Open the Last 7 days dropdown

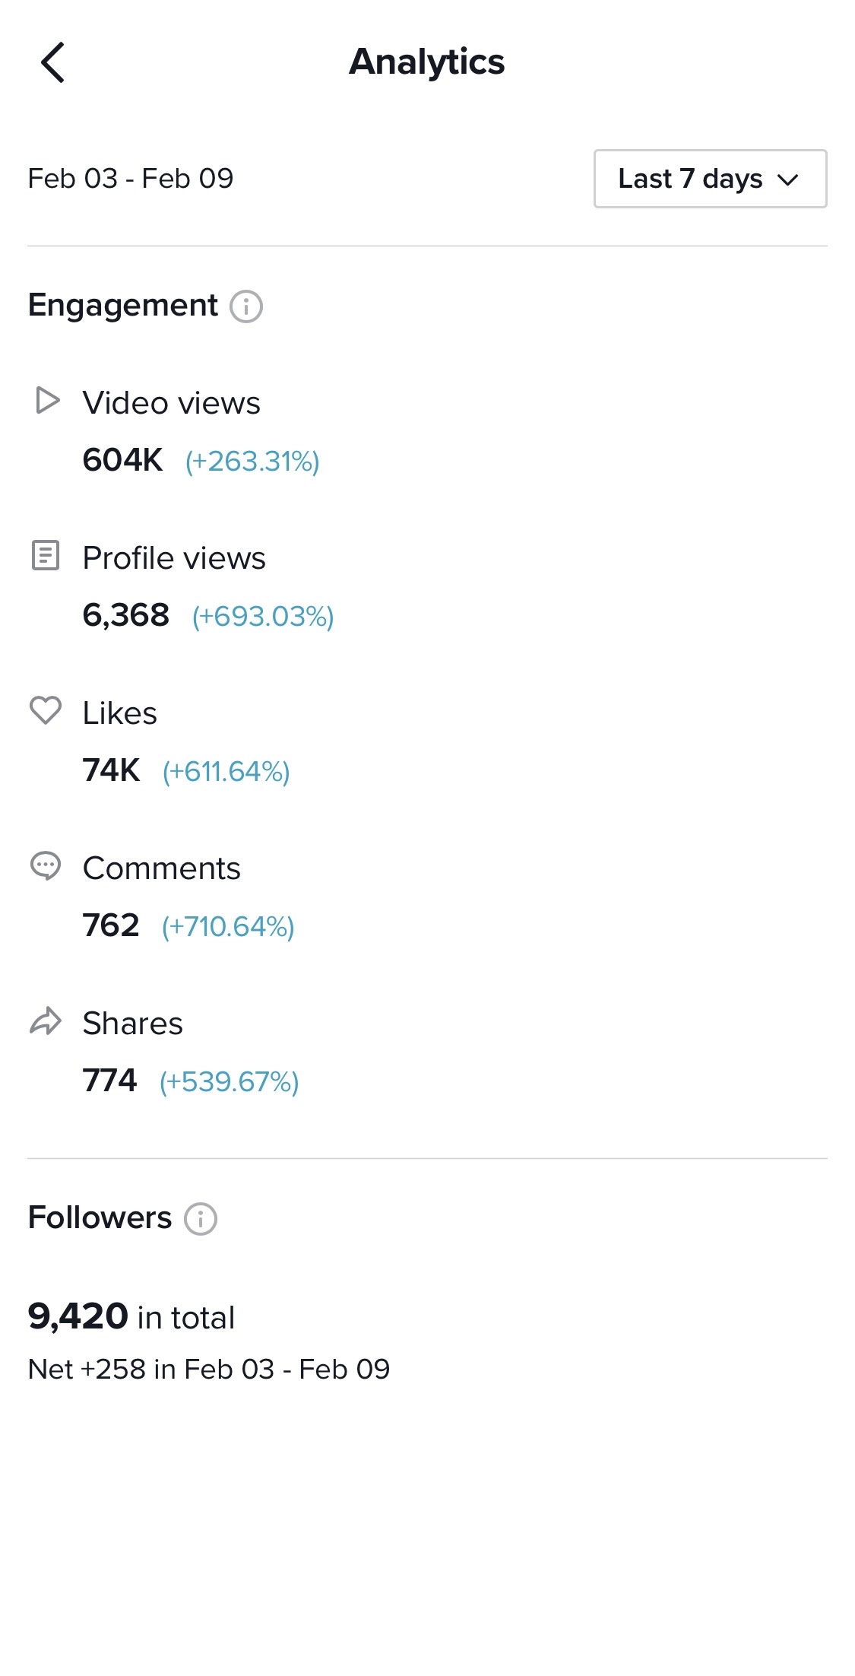coord(710,179)
